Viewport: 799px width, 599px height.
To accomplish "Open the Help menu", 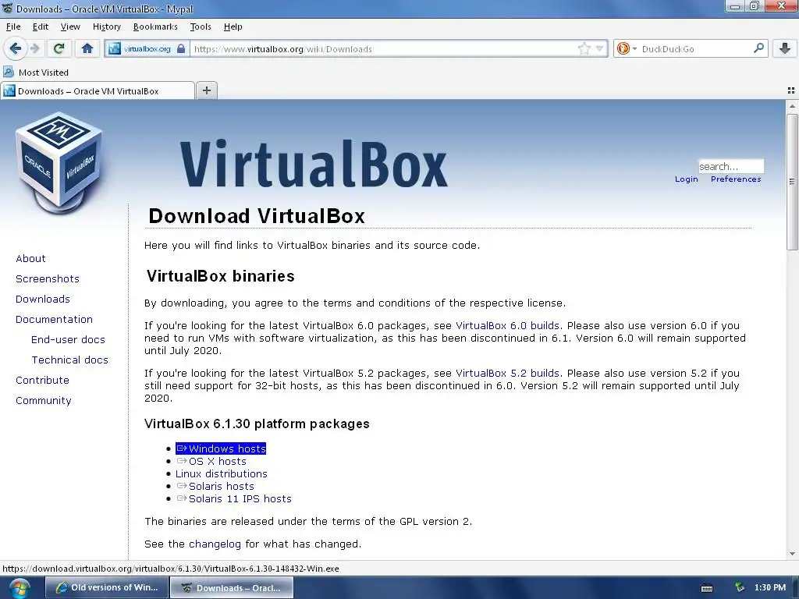I will pyautogui.click(x=233, y=27).
